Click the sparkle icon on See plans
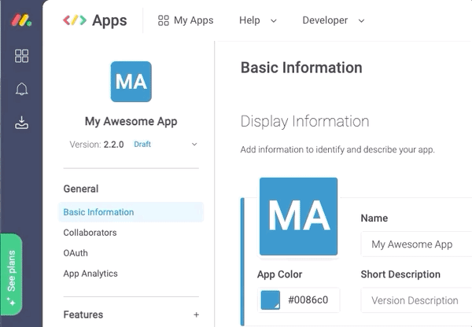Image resolution: width=472 pixels, height=327 pixels. pos(12,301)
